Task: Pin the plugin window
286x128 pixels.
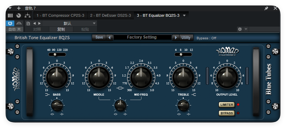Action: pos(266,9)
